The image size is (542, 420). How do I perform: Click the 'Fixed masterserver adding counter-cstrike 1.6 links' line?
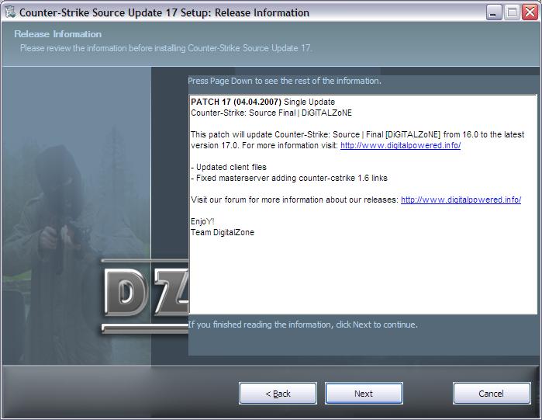point(289,178)
